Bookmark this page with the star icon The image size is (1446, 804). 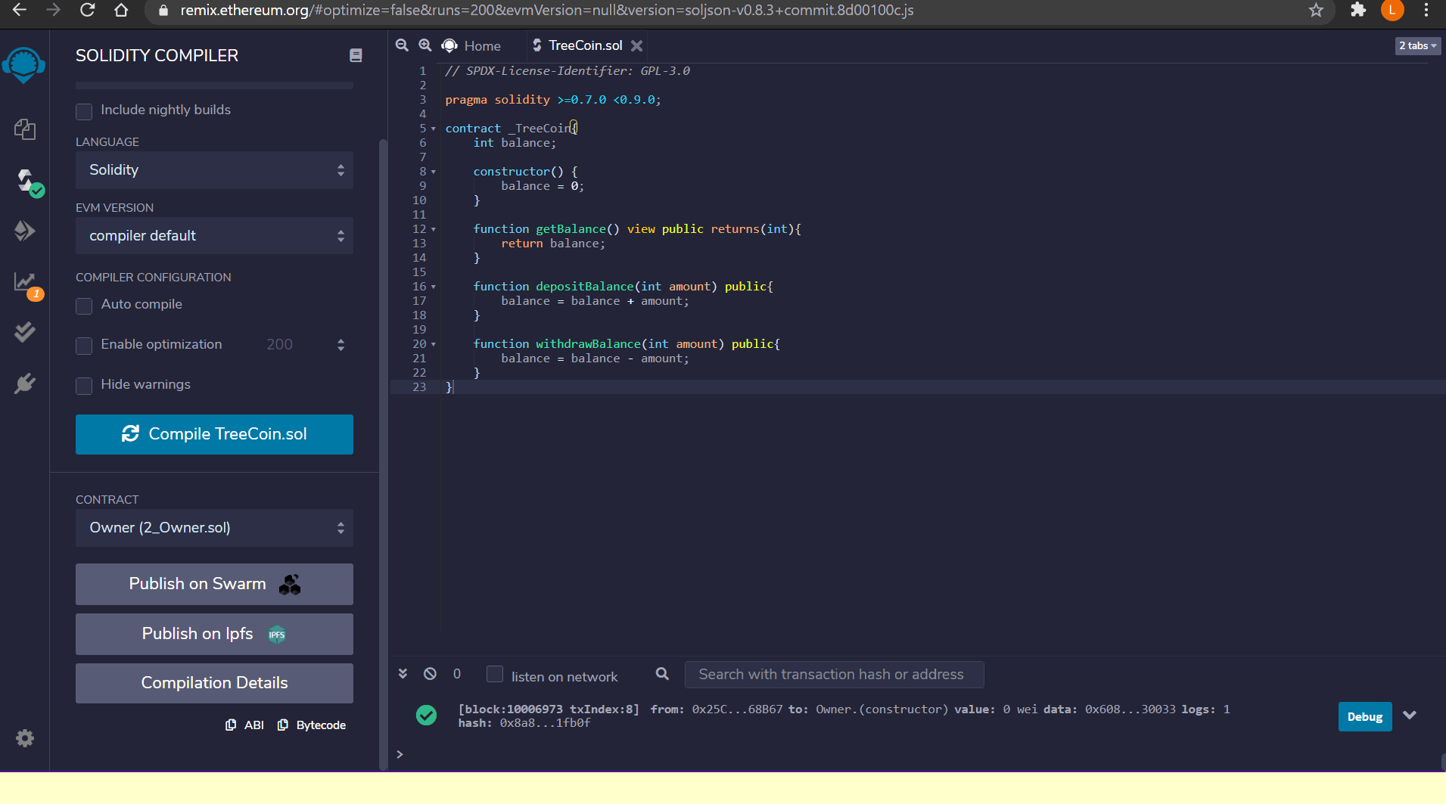(x=1316, y=11)
